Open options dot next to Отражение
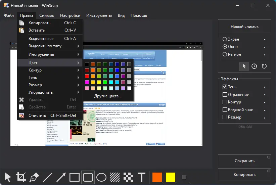 point(265,95)
